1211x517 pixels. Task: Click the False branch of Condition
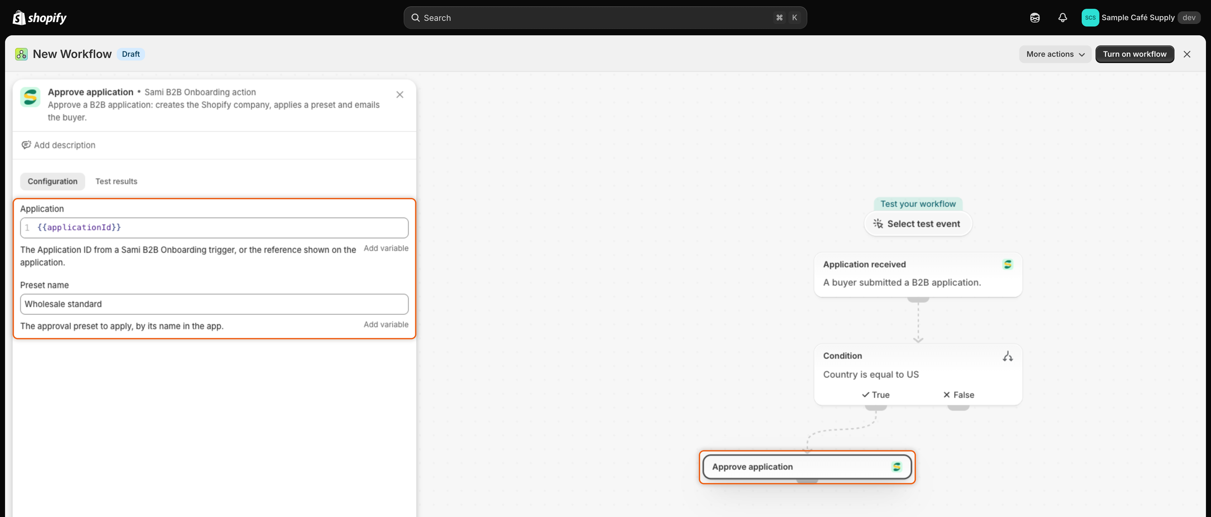tap(958, 394)
